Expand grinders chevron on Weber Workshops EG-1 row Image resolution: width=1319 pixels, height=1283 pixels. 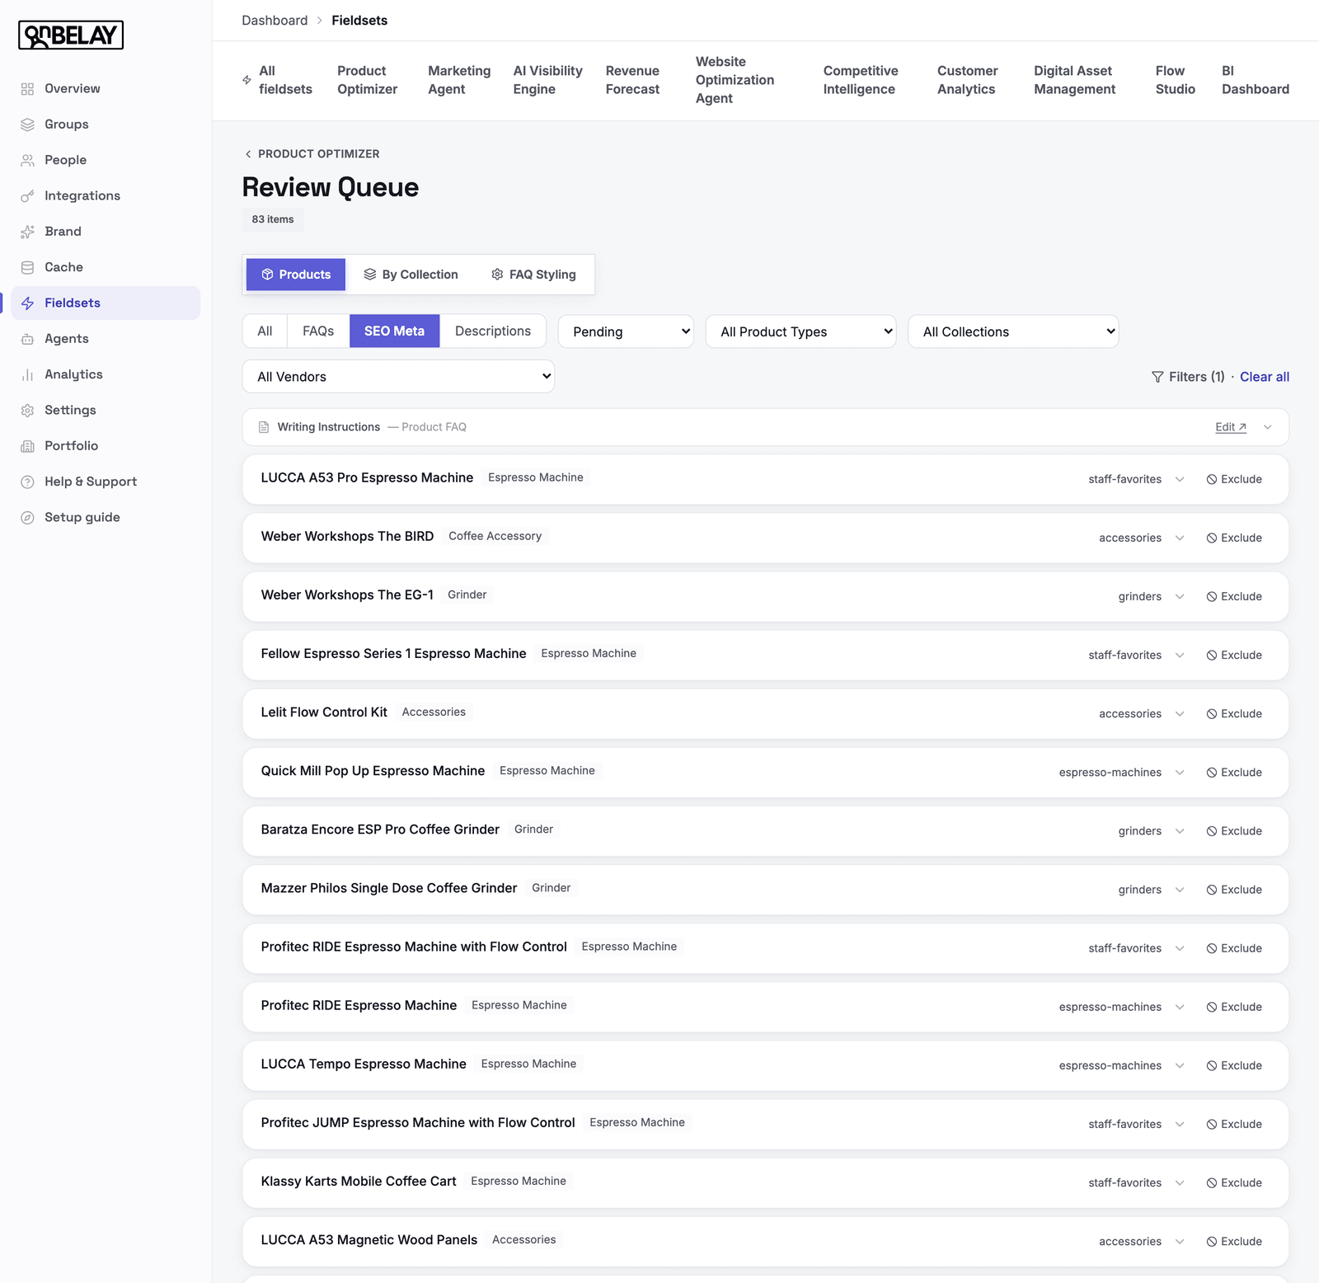click(x=1180, y=596)
